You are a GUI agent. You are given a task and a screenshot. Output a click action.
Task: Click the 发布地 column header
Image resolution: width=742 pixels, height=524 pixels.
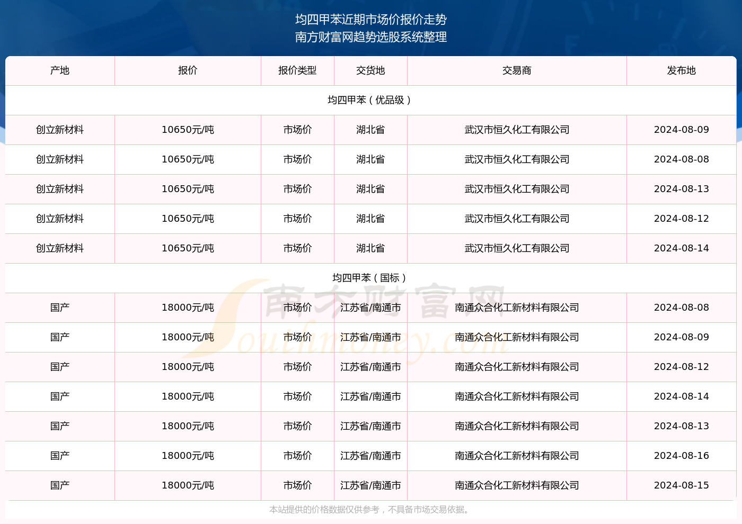click(682, 70)
